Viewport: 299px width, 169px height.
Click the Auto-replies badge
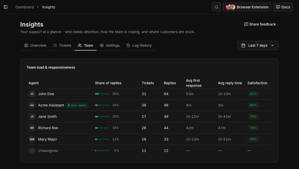pos(77,105)
